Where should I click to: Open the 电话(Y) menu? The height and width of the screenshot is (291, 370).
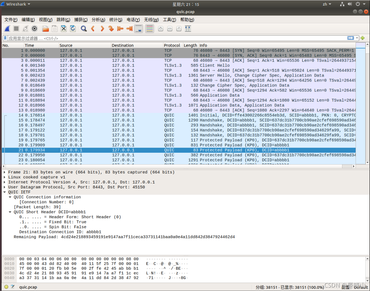pyautogui.click(x=133, y=20)
